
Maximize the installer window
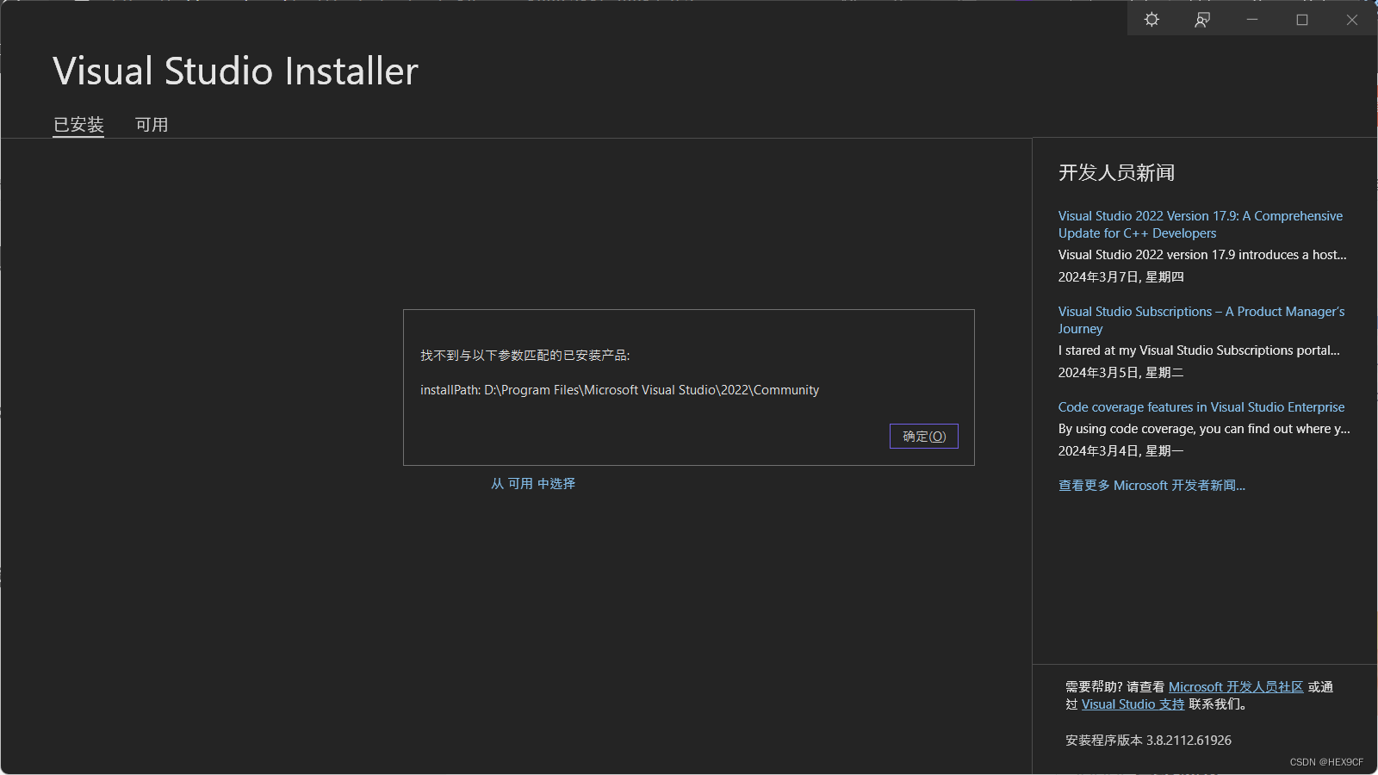pyautogui.click(x=1301, y=19)
